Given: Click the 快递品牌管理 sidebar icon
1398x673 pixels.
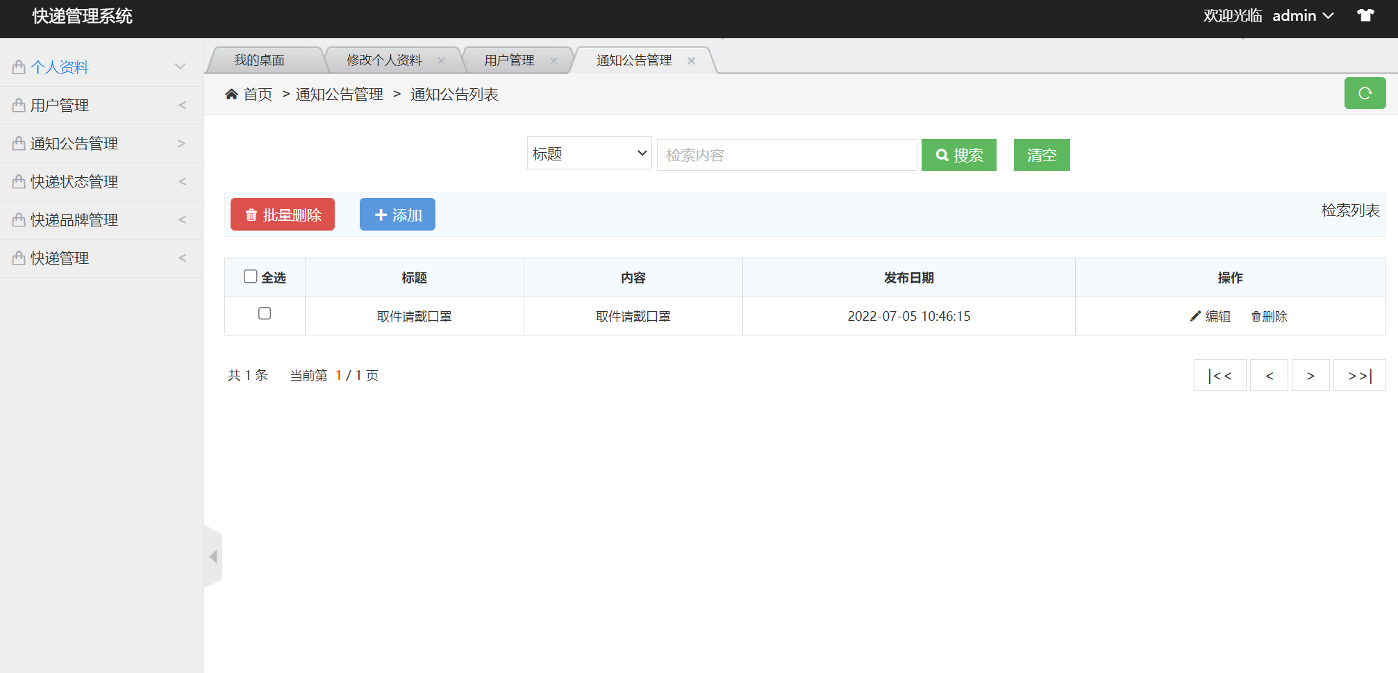Looking at the screenshot, I should (x=17, y=219).
